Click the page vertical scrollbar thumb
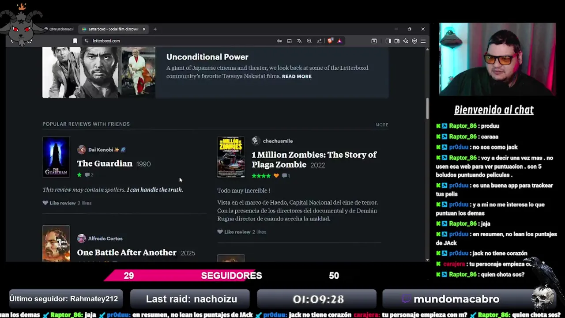The width and height of the screenshot is (565, 318). click(427, 108)
